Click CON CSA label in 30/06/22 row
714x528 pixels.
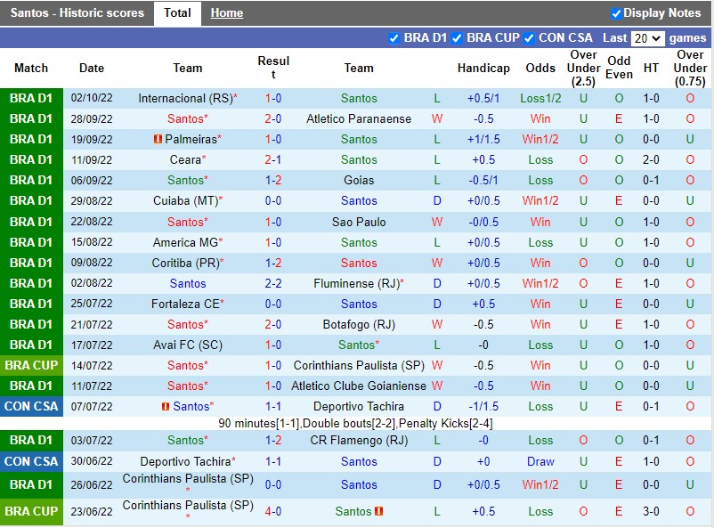[32, 462]
